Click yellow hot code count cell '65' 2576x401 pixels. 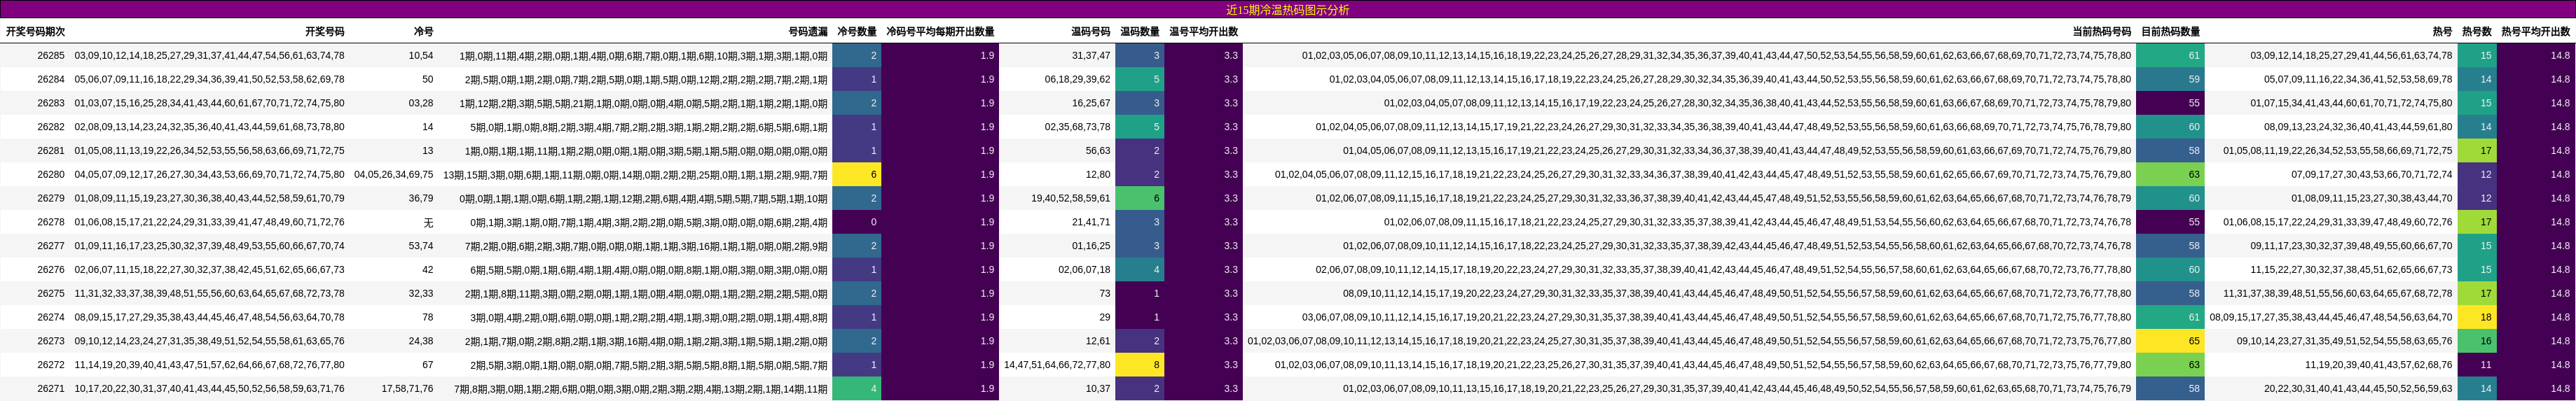click(x=2170, y=341)
